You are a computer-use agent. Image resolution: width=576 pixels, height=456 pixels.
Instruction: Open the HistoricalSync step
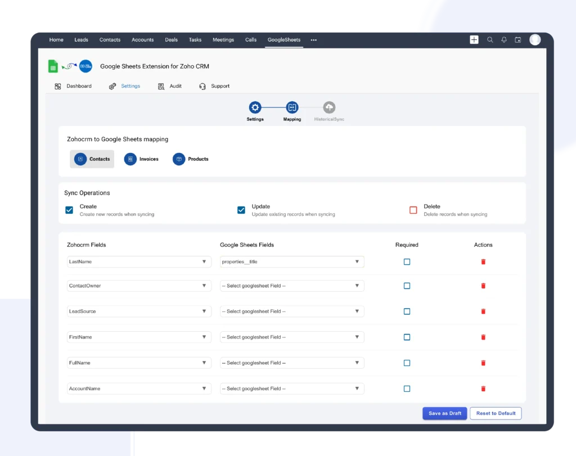click(329, 106)
